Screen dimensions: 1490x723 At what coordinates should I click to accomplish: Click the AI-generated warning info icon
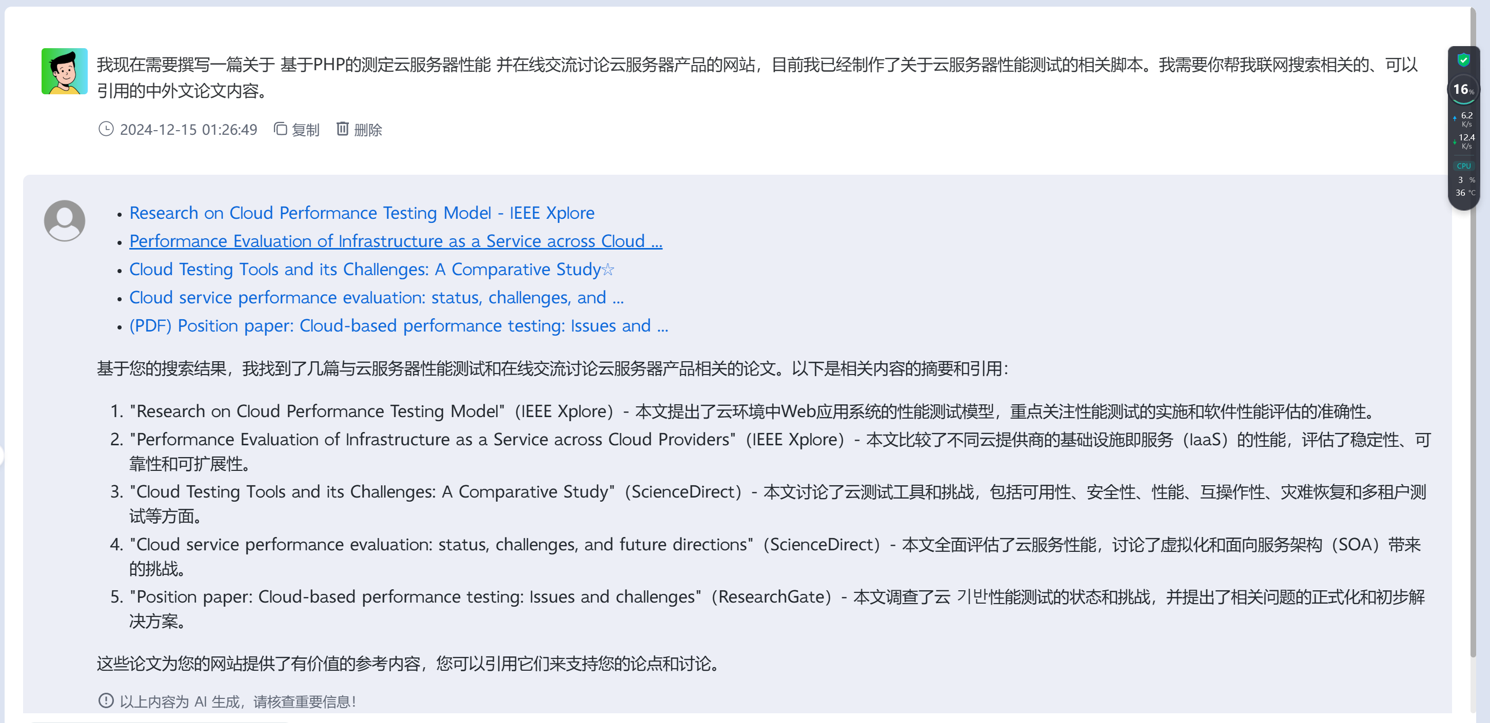point(106,700)
